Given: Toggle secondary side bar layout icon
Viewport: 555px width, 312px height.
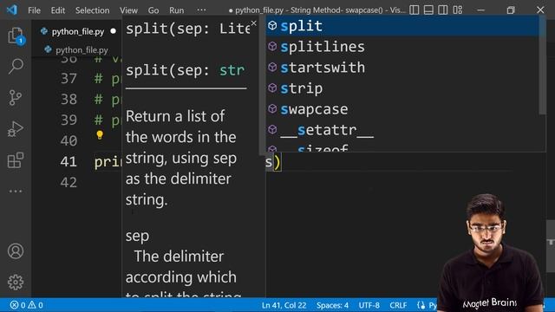Looking at the screenshot, I should click(x=443, y=10).
